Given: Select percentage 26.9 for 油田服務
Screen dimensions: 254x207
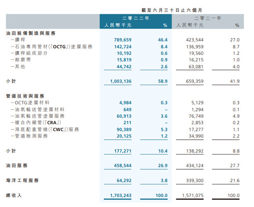Looking at the screenshot, I should 163,166.
